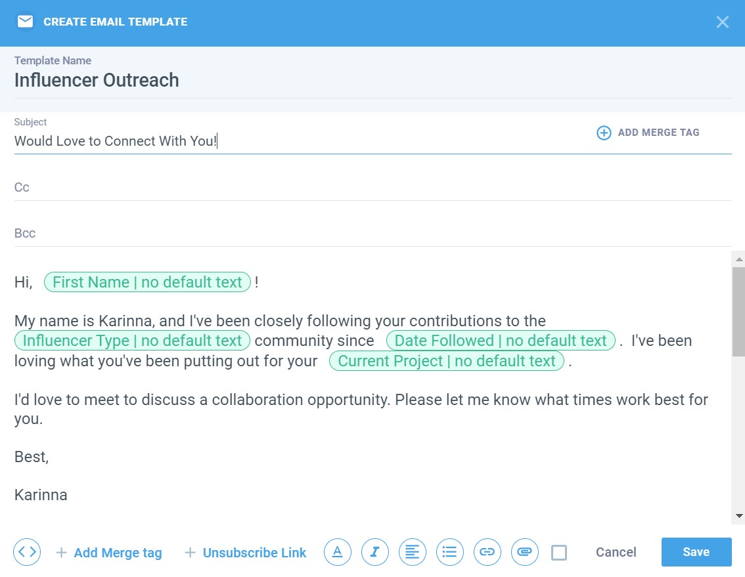745x577 pixels.
Task: Open the HTML source code editor icon
Action: pos(27,552)
